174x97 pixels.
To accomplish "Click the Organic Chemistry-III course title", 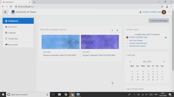I will (x=100, y=55).
